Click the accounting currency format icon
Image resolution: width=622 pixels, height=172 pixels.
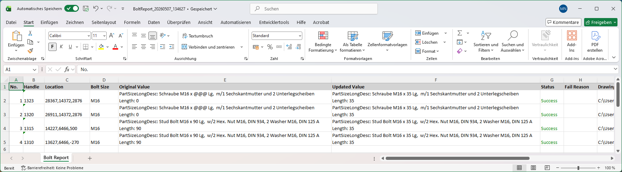[256, 47]
